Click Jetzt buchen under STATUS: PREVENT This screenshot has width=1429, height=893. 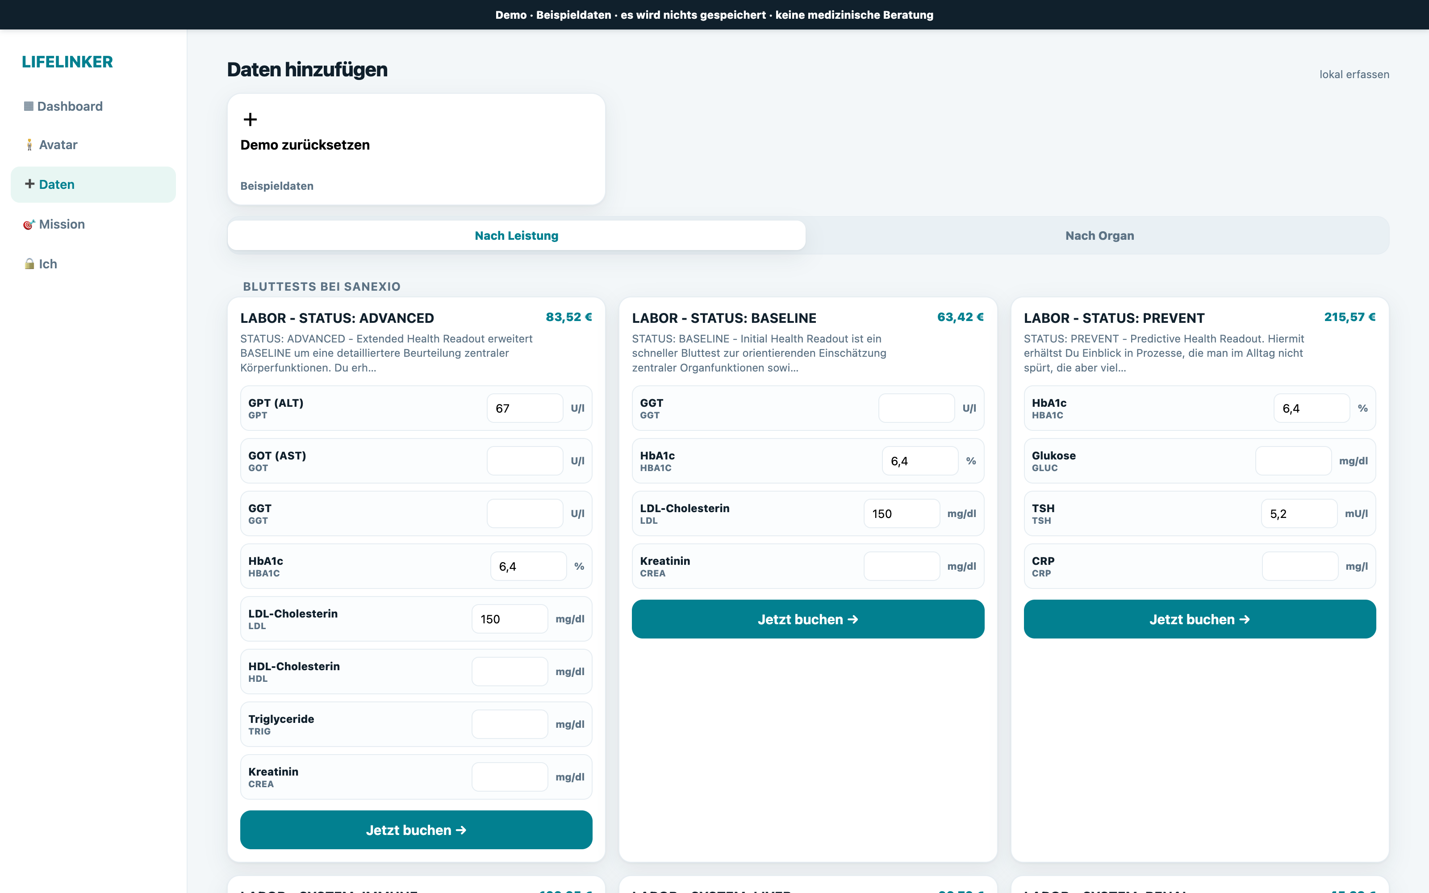click(1199, 619)
